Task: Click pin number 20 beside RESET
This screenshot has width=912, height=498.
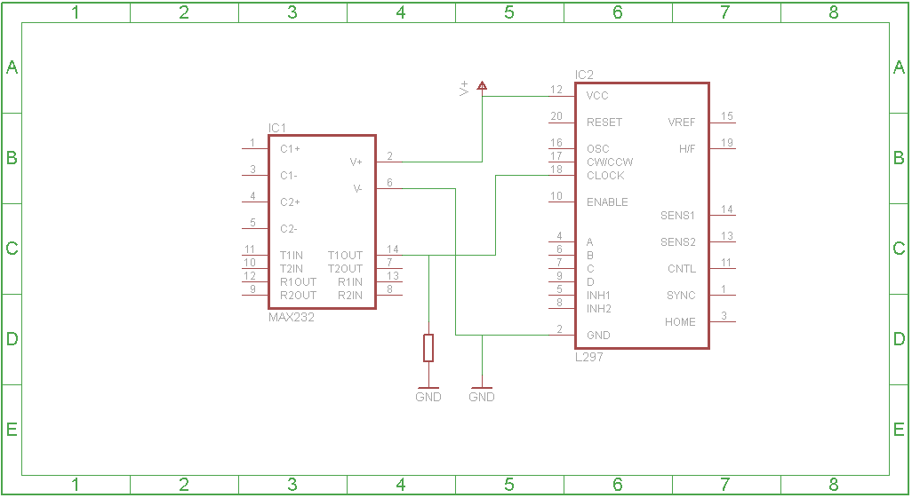Action: pos(556,116)
